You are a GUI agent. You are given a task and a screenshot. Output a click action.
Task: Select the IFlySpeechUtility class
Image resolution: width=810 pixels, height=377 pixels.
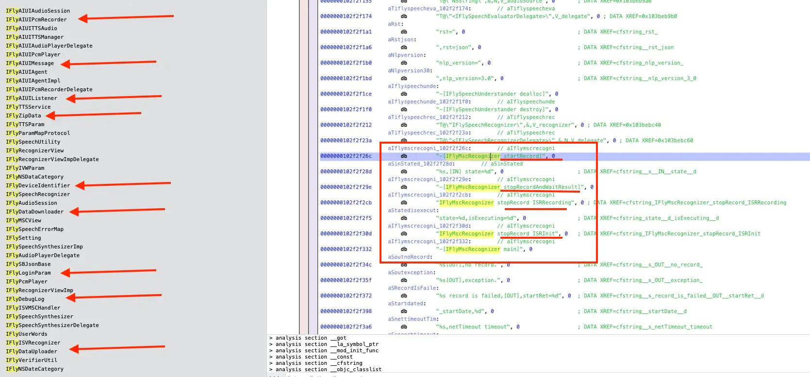pyautogui.click(x=33, y=142)
